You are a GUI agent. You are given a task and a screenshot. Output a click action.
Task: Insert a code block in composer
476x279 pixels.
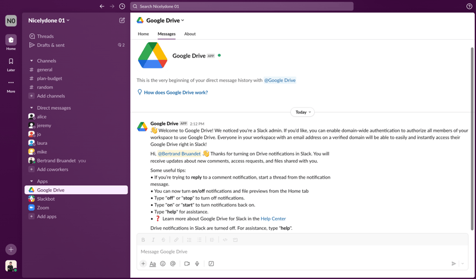(235, 240)
